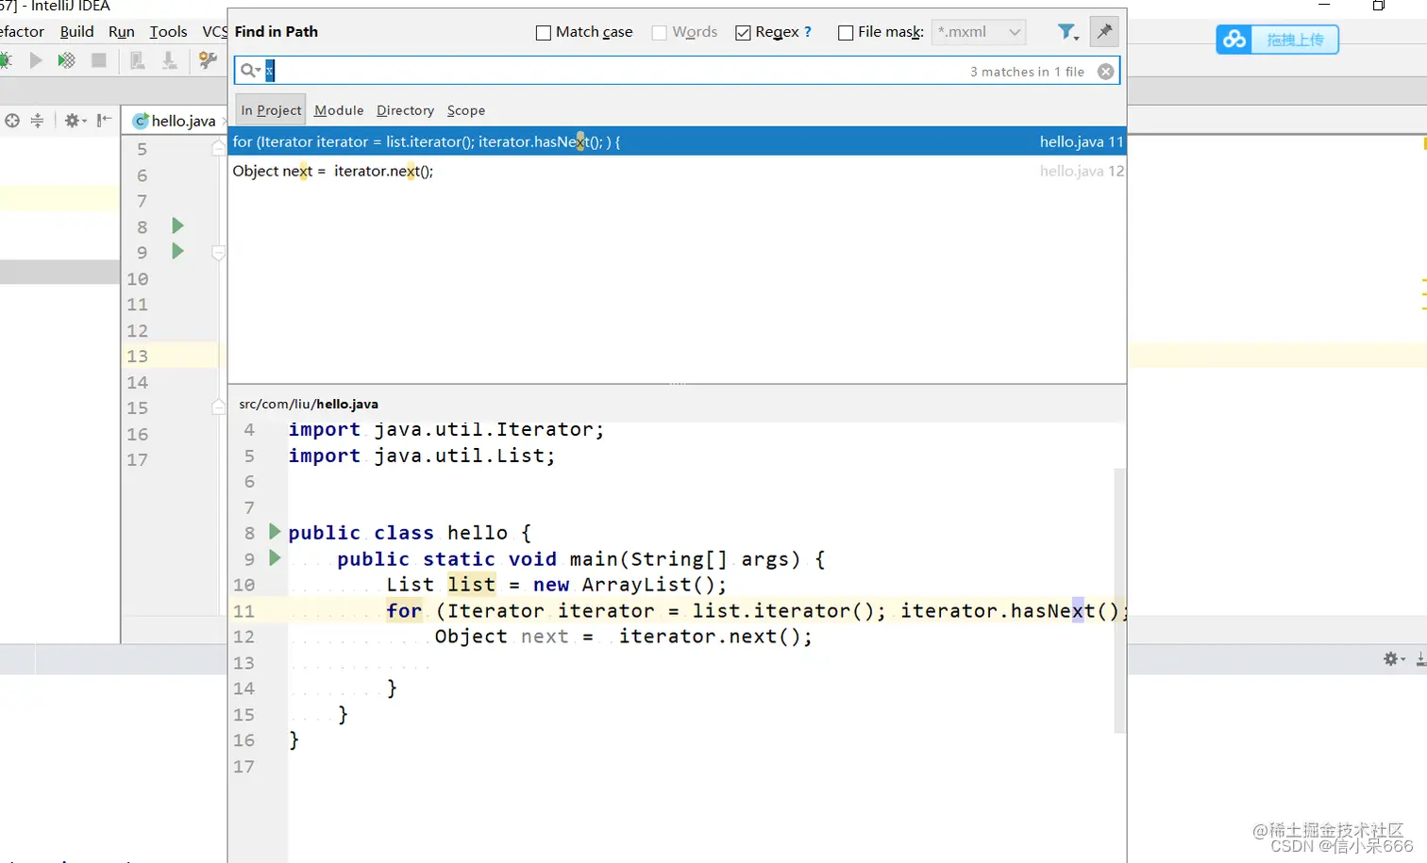Switch to the Directory scope tab
1427x863 pixels.
tap(405, 110)
